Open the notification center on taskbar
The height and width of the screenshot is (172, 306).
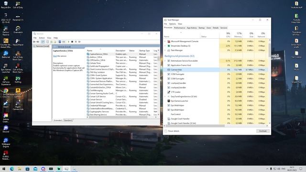click(x=301, y=169)
